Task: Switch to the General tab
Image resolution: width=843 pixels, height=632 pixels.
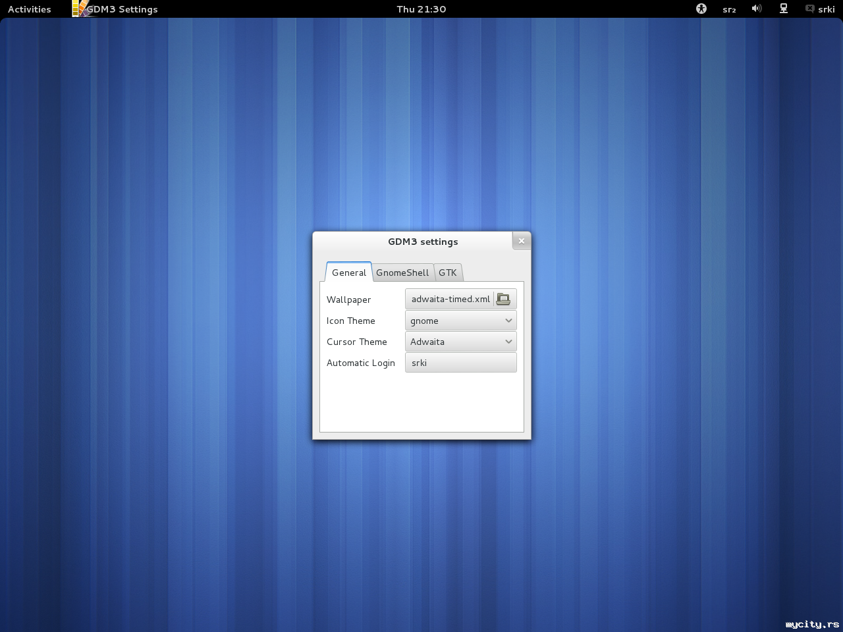Action: [x=349, y=273]
